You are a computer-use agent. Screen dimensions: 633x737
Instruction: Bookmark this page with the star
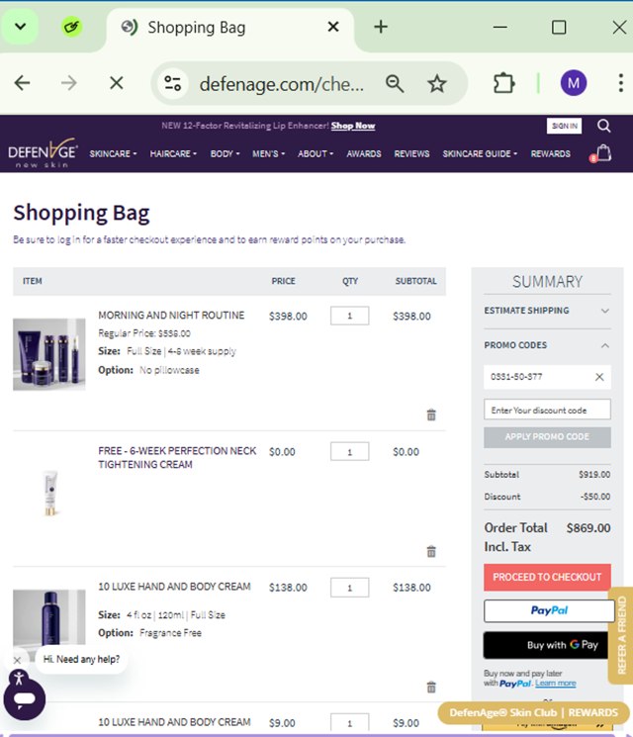point(436,84)
